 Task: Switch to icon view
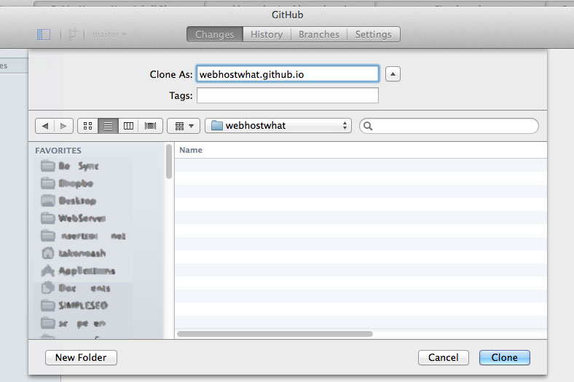click(x=88, y=126)
